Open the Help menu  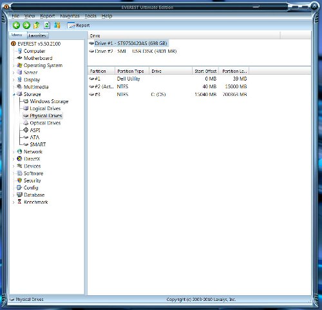coord(107,16)
